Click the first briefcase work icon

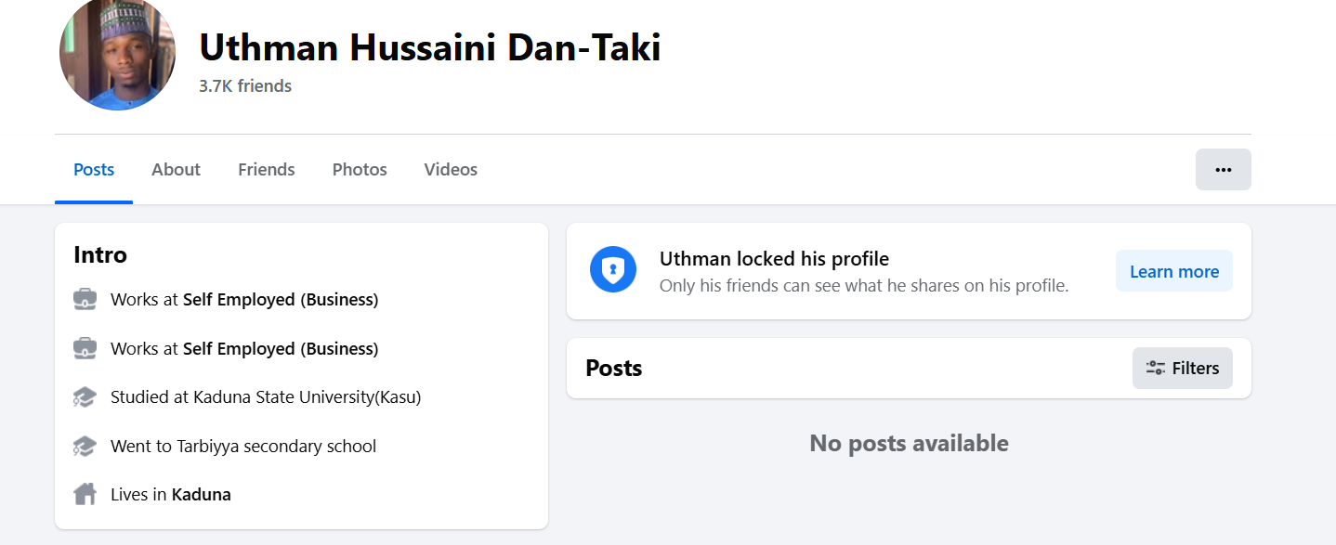pos(85,300)
